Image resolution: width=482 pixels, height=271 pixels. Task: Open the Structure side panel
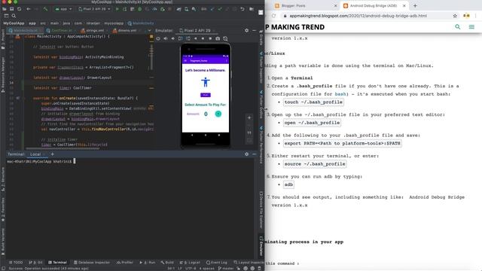pos(3,179)
